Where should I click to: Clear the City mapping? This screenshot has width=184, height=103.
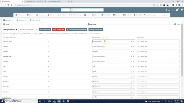(x=131, y=67)
